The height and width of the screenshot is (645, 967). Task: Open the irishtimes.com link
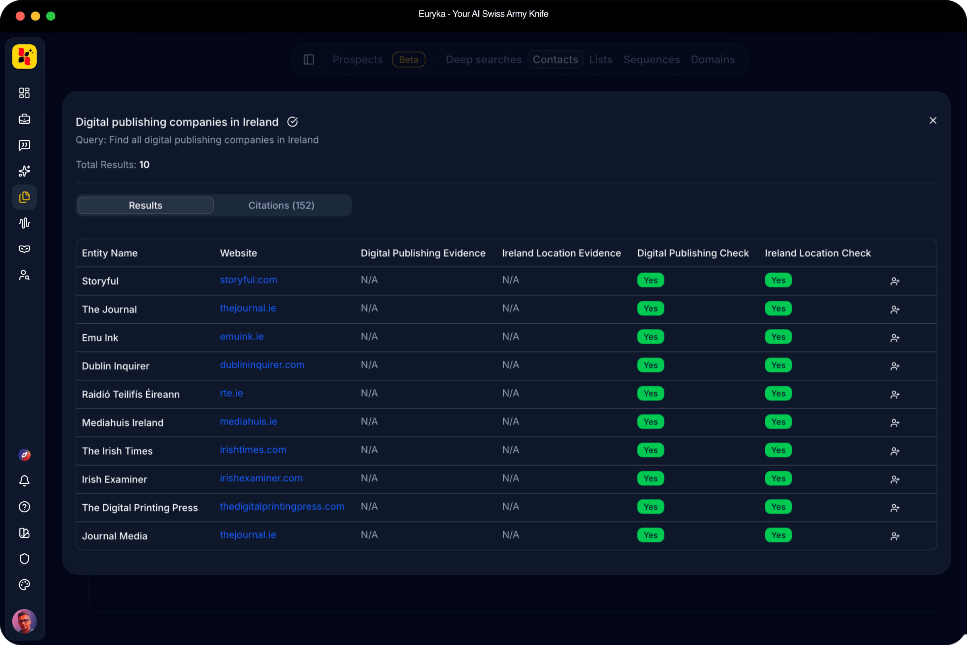tap(253, 450)
